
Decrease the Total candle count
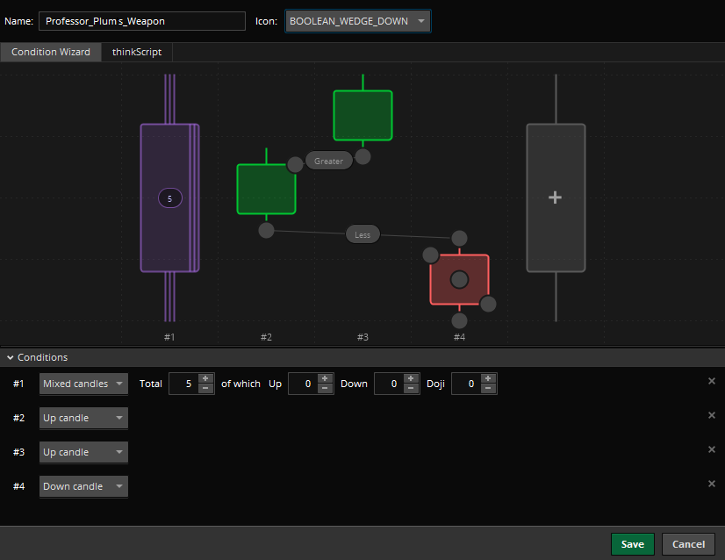[205, 389]
